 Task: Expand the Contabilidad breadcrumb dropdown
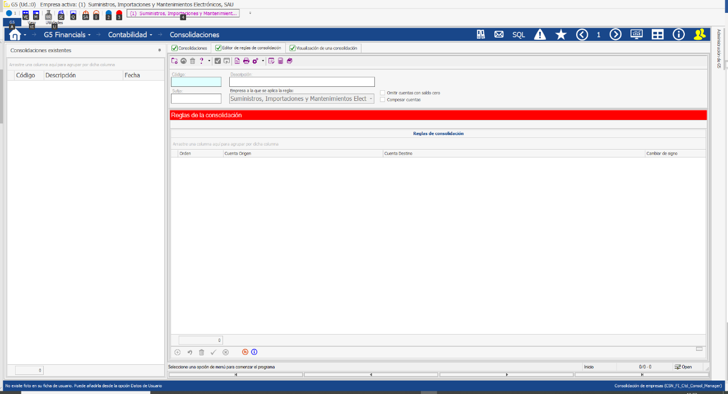[130, 35]
